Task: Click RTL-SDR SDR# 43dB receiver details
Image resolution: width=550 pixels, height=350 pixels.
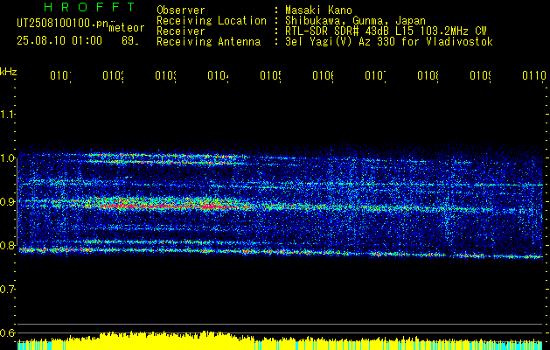Action: coord(386,31)
